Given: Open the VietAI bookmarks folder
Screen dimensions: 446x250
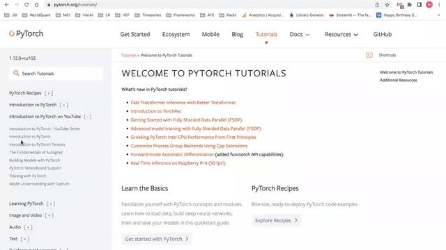Looking at the screenshot, I should pyautogui.click(x=84, y=15).
